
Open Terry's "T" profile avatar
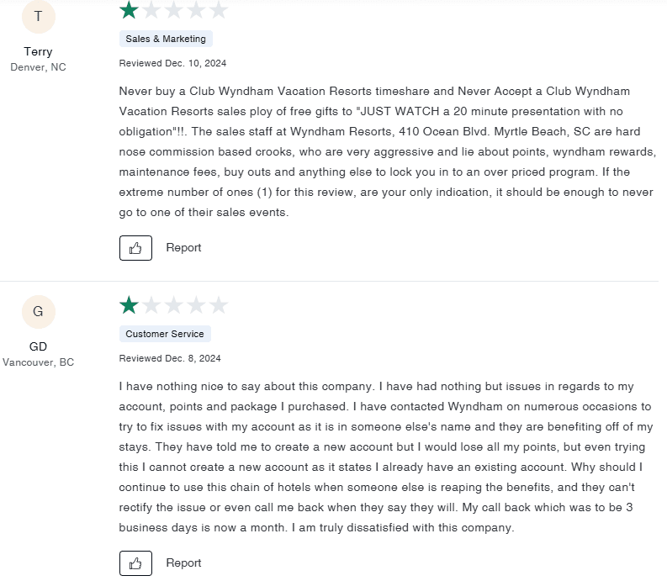click(x=38, y=17)
